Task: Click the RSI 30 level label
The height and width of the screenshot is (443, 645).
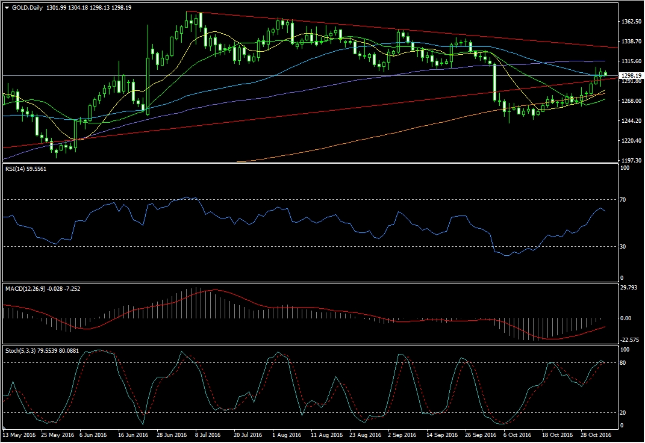Action: [623, 247]
